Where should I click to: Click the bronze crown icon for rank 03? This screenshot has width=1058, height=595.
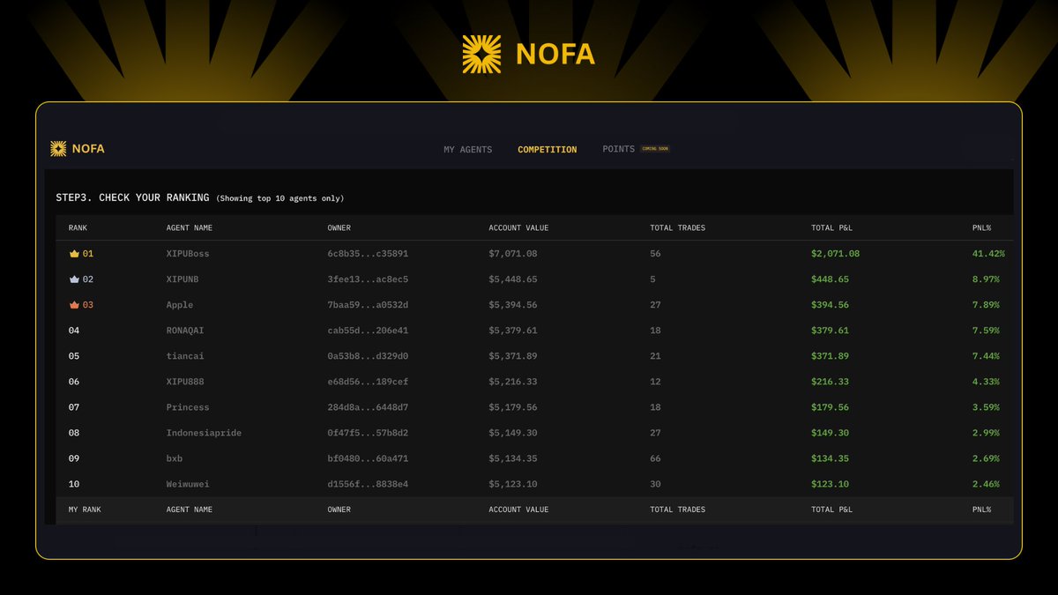(x=74, y=305)
